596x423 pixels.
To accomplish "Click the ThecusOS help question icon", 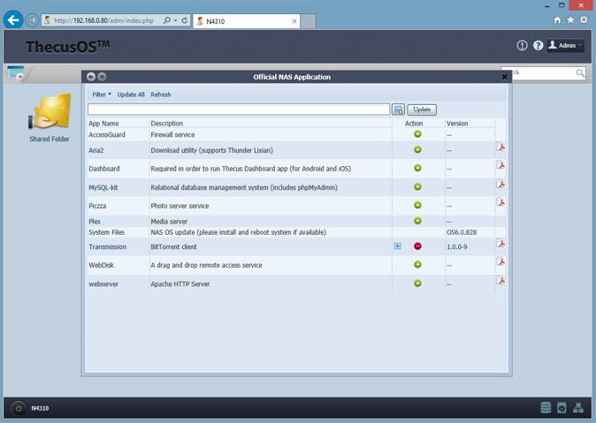I will [x=538, y=46].
